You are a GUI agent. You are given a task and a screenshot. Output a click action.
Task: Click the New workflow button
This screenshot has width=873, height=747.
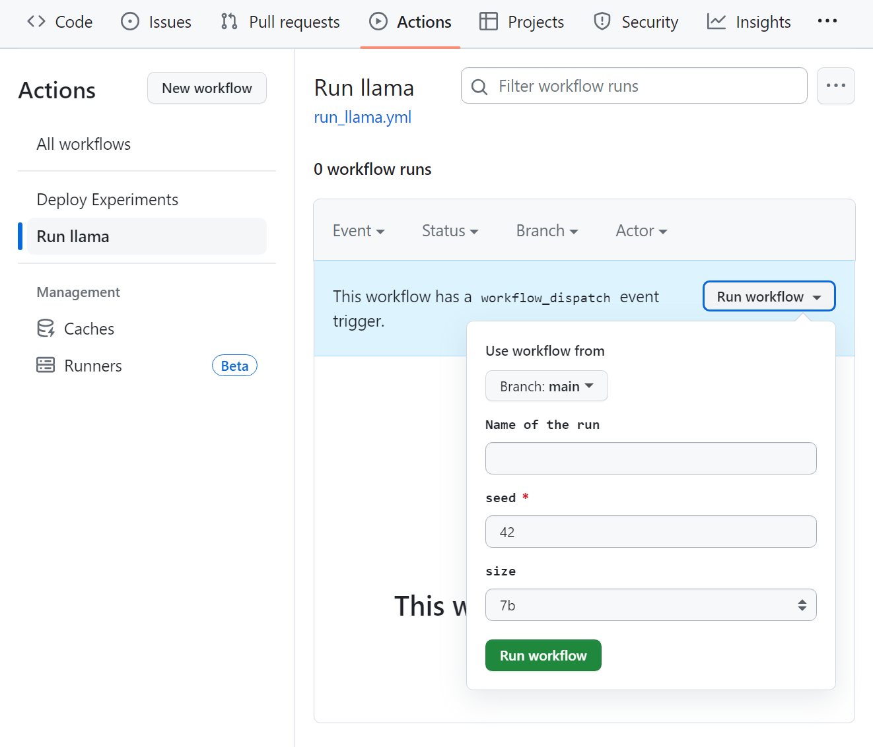207,88
